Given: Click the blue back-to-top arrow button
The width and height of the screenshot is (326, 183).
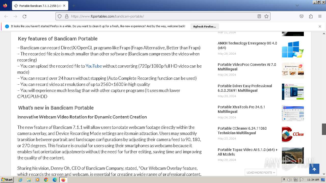Looking at the screenshot, I should pos(314,169).
